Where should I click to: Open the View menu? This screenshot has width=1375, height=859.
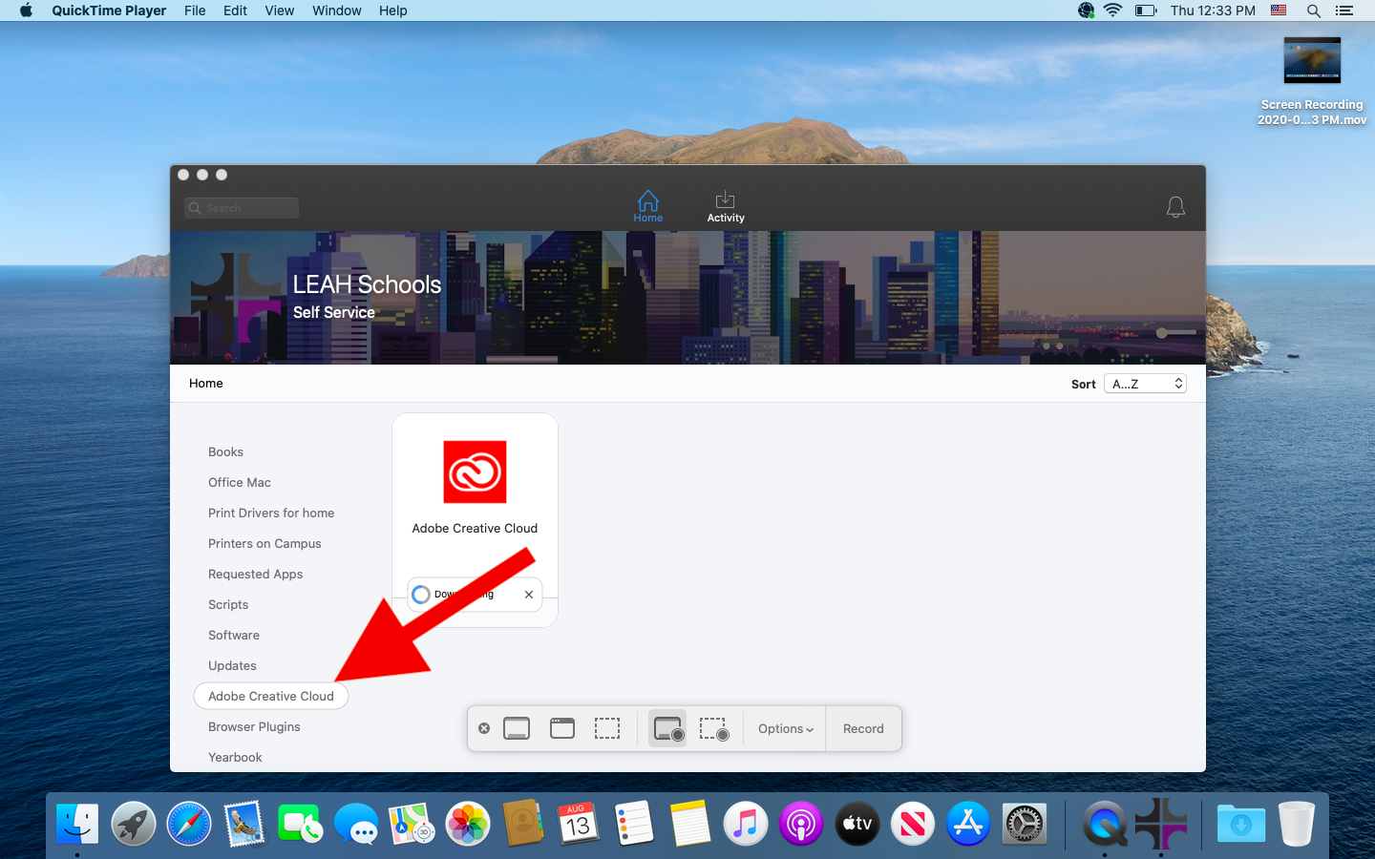coord(280,10)
